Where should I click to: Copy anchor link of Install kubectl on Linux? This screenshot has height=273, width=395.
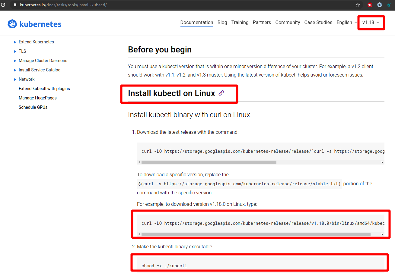[x=221, y=93]
